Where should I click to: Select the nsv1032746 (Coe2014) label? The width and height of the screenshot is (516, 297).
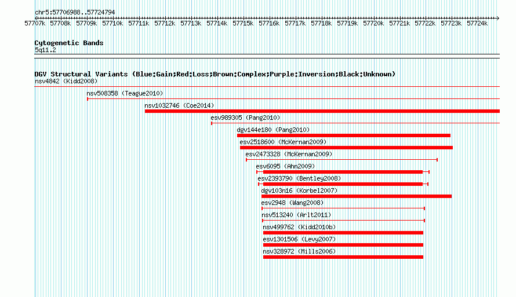click(179, 105)
